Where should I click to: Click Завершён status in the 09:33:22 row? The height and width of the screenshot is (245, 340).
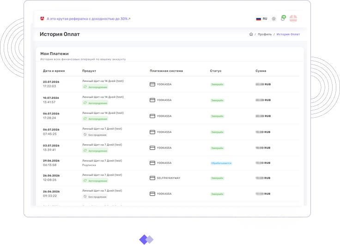pos(217,194)
